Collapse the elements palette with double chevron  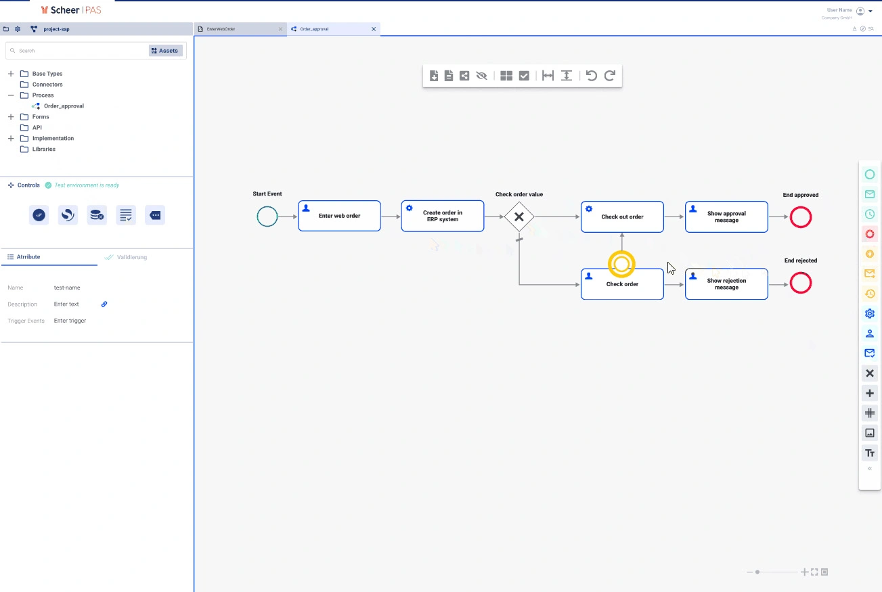(870, 468)
